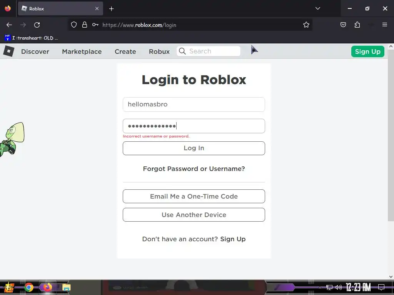Click the padlock site security icon
The width and height of the screenshot is (394, 295).
85,25
